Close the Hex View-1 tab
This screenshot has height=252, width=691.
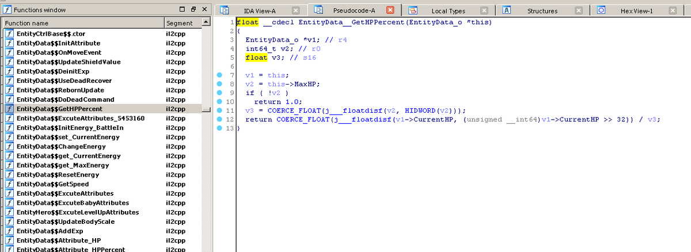pyautogui.click(x=673, y=11)
